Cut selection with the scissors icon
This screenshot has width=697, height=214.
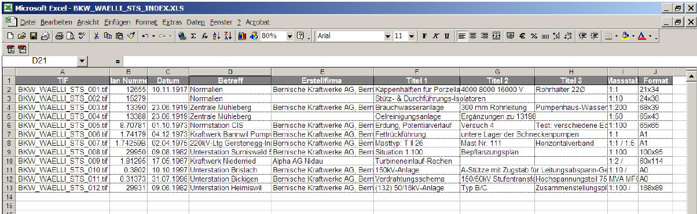pyautogui.click(x=97, y=36)
